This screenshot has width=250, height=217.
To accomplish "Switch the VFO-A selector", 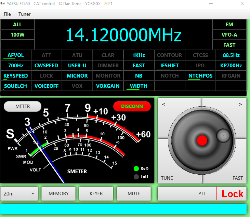I will [229, 35].
